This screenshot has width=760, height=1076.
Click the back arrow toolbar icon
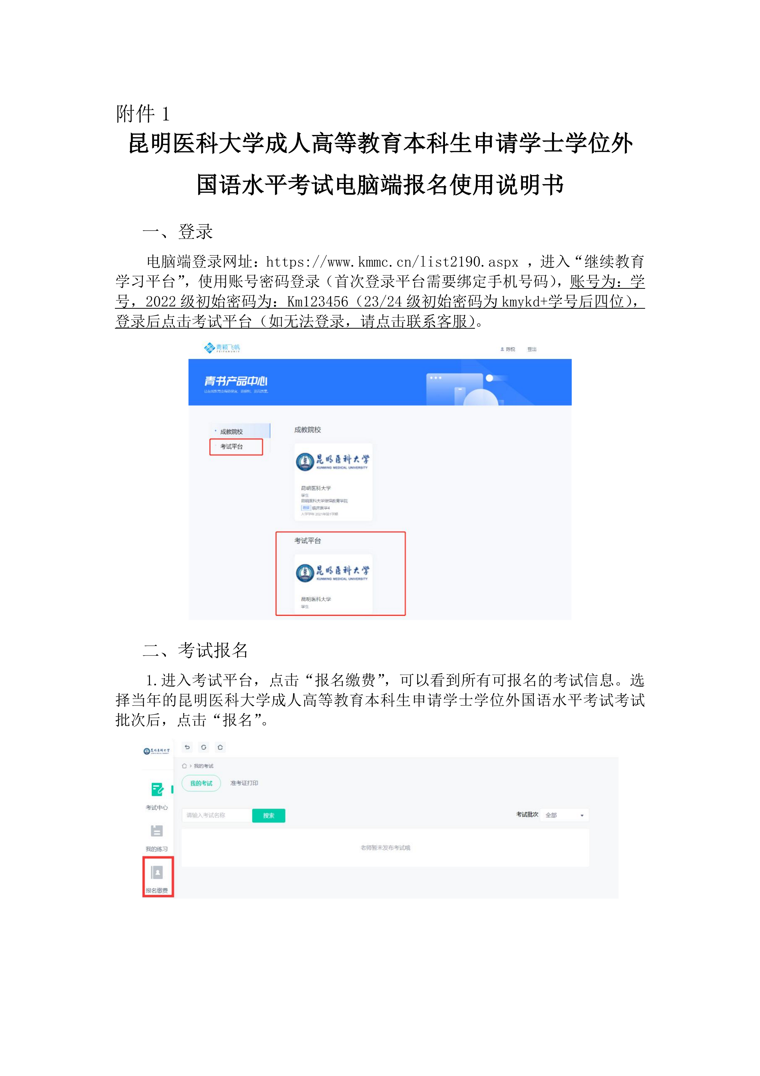pos(187,747)
